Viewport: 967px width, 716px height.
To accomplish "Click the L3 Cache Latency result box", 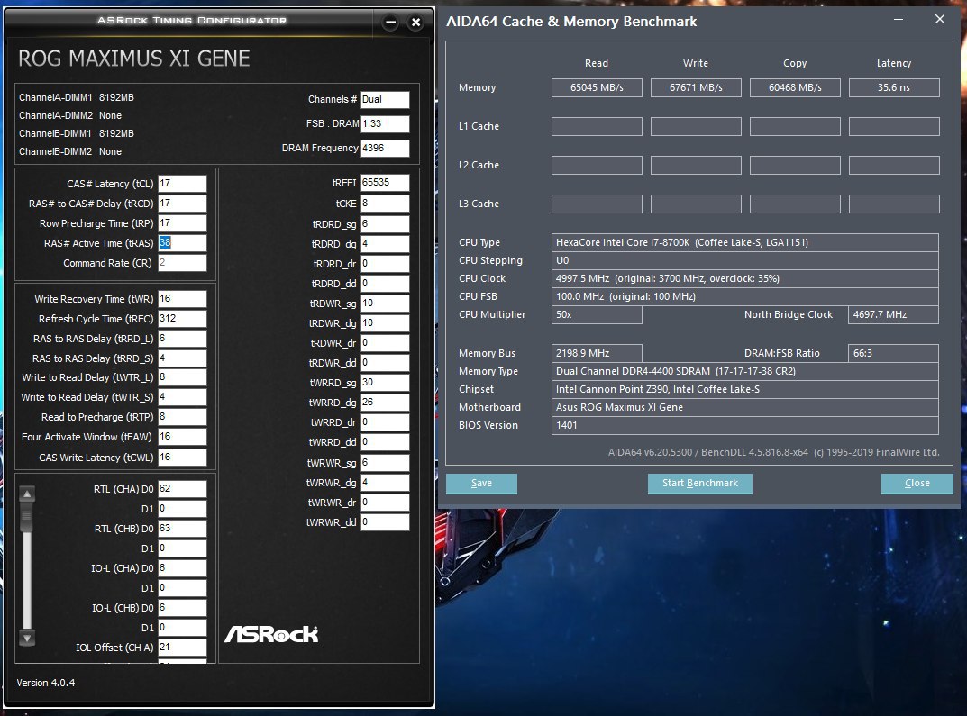I will pos(894,204).
